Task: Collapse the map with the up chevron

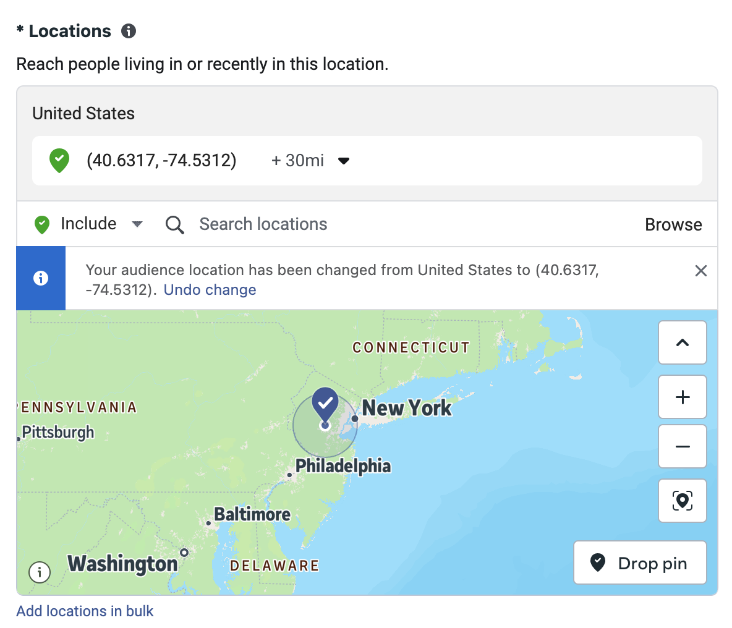Action: (682, 342)
